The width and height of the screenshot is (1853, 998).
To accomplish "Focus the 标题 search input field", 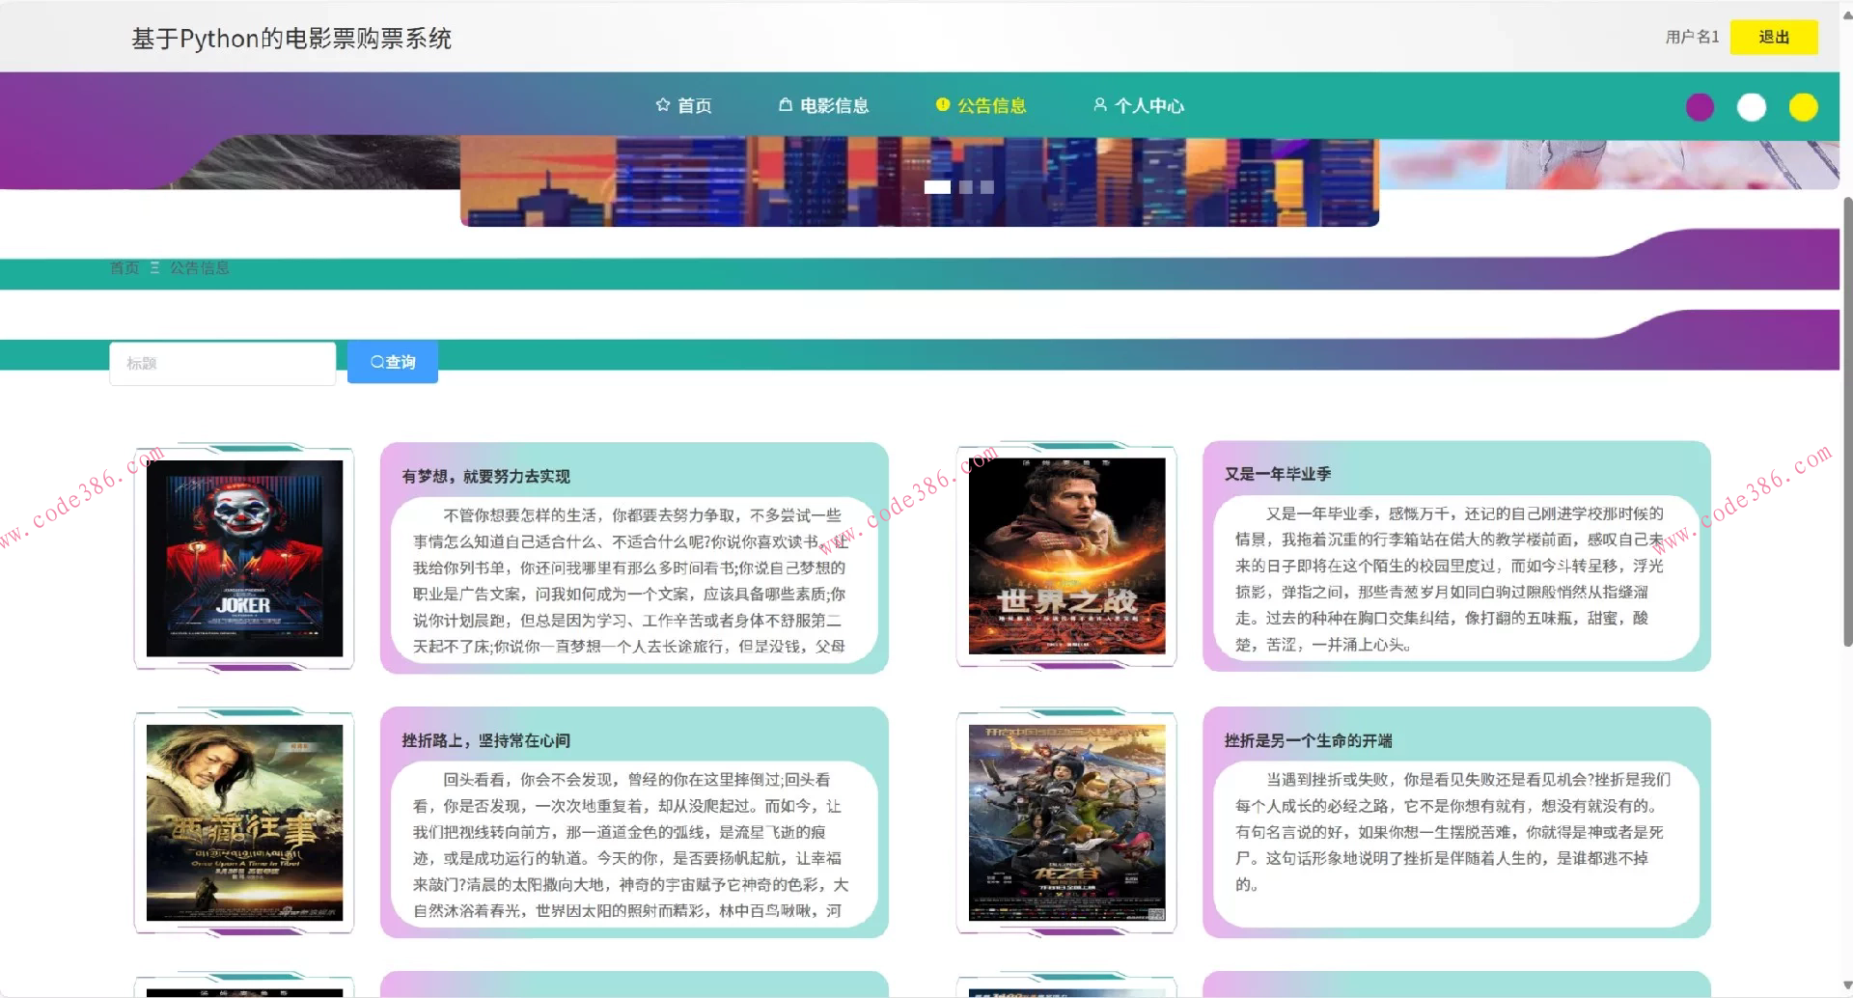I will click(223, 364).
